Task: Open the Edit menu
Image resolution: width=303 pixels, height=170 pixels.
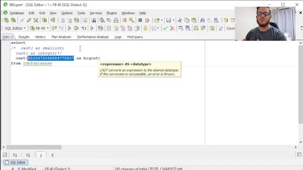Action: pyautogui.click(x=32, y=13)
